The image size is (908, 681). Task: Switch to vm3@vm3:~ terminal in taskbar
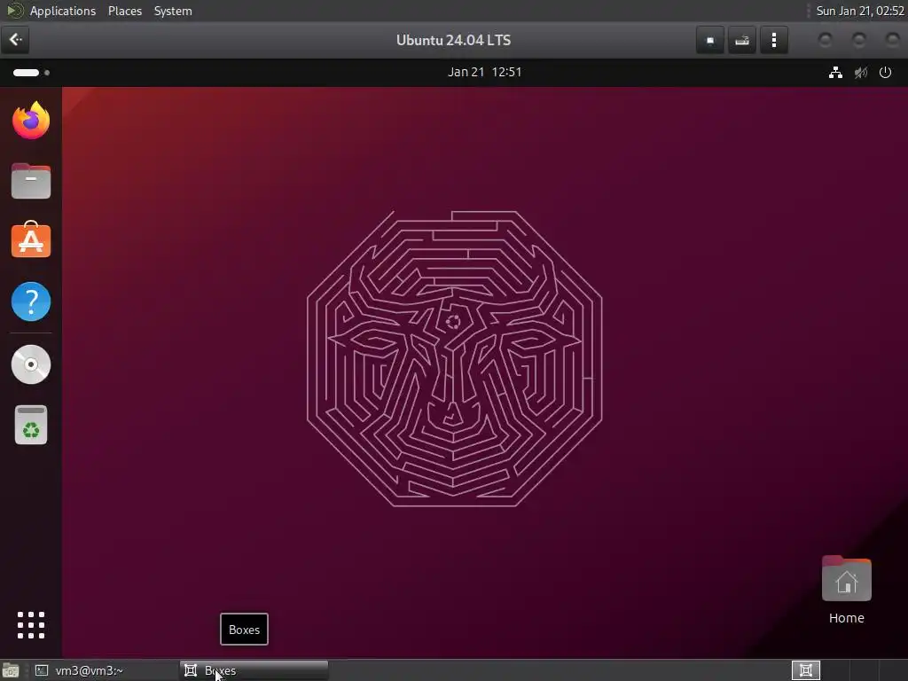tap(105, 670)
